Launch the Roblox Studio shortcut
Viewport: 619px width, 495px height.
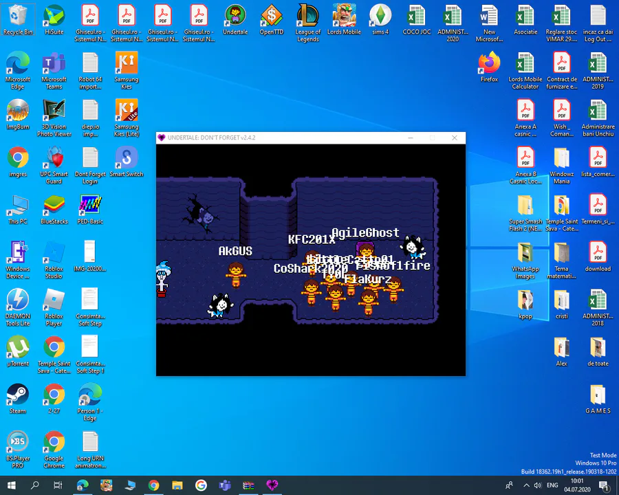pos(54,260)
